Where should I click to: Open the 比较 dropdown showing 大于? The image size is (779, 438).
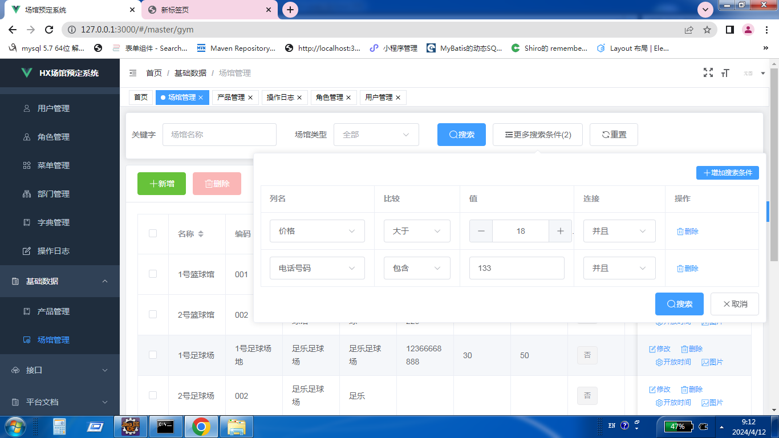[417, 231]
